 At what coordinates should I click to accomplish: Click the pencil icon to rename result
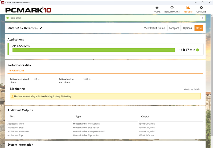[x=41, y=28]
